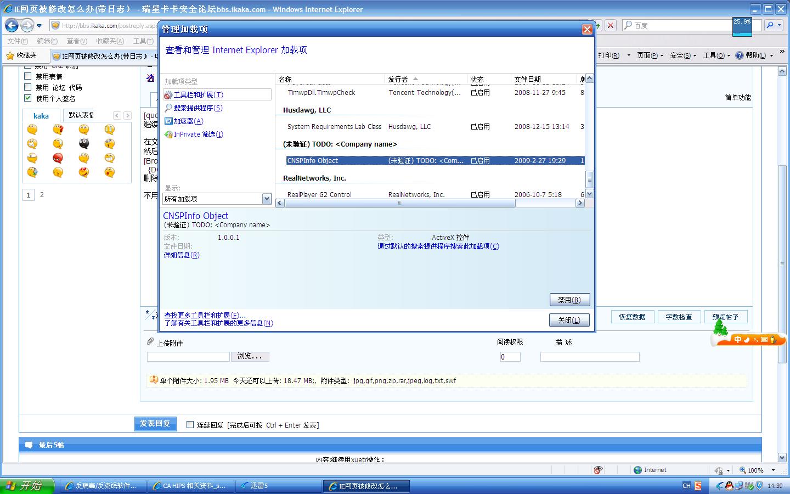Click the Sogou input method tray icon
Image resolution: width=790 pixels, height=494 pixels.
point(698,486)
